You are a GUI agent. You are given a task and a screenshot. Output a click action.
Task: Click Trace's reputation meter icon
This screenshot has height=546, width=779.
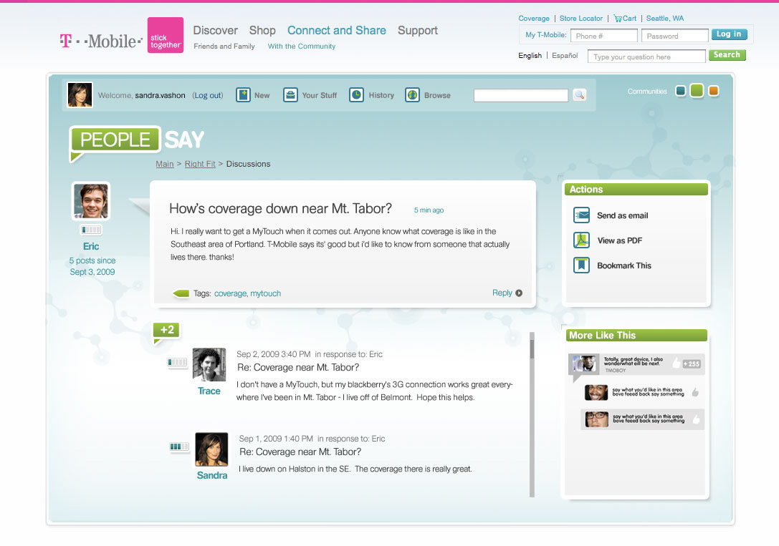click(x=177, y=362)
